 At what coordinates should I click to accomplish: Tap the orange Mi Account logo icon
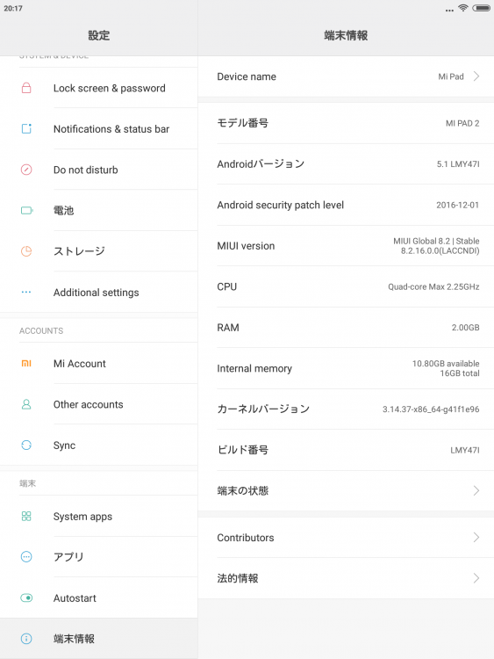pyautogui.click(x=26, y=363)
